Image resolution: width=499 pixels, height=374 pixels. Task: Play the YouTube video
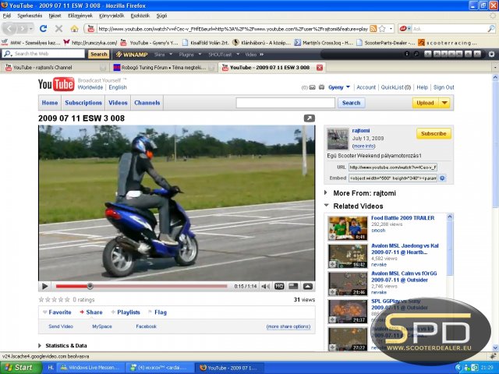(45, 286)
